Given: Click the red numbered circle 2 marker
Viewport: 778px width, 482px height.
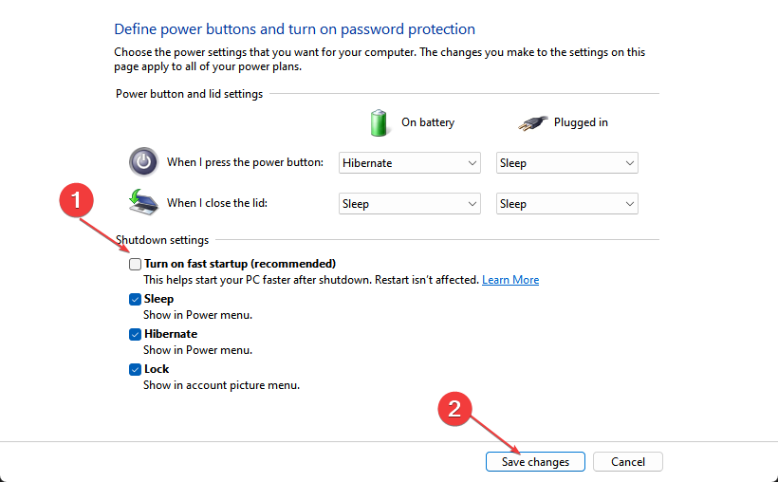Looking at the screenshot, I should pos(454,408).
